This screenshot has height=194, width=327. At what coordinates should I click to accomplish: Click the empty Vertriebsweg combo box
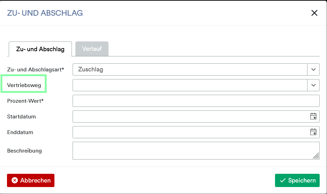[190, 85]
